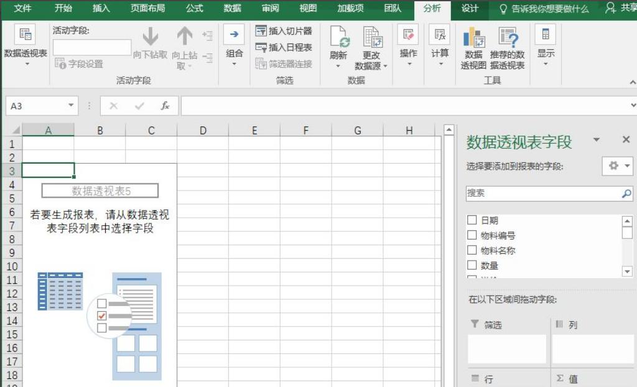Check the 日期 field checkbox
The height and width of the screenshot is (387, 637).
tap(472, 220)
